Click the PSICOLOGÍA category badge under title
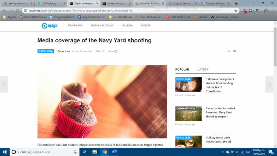The height and width of the screenshot is (156, 277). point(46,51)
